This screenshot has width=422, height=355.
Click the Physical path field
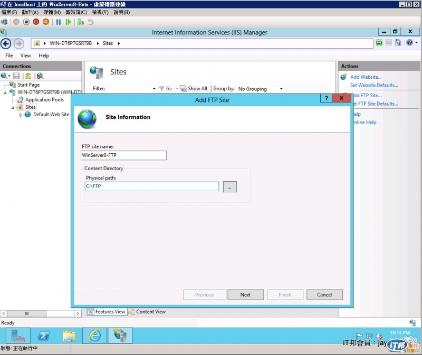click(152, 186)
